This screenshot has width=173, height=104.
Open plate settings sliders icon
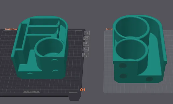tap(85, 55)
